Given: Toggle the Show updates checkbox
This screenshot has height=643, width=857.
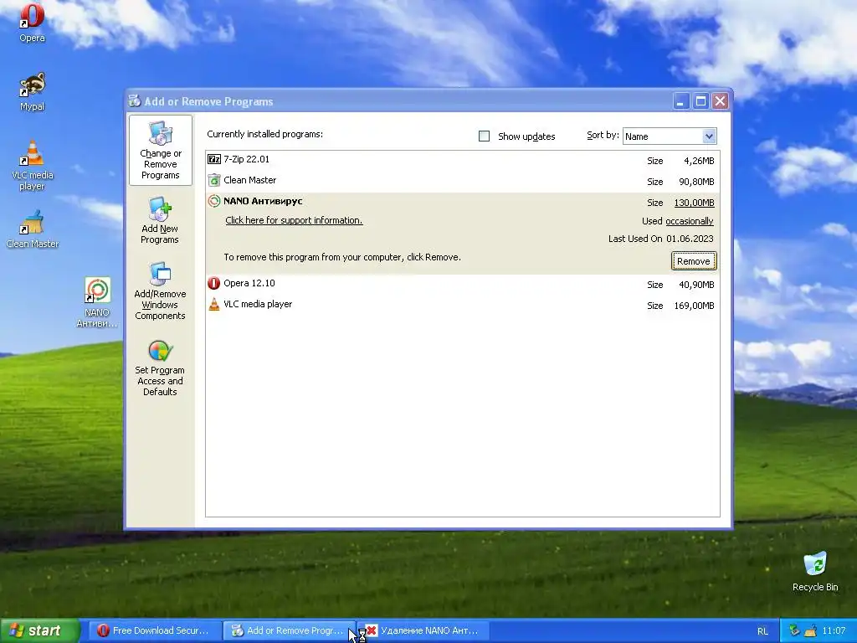Looking at the screenshot, I should click(485, 136).
